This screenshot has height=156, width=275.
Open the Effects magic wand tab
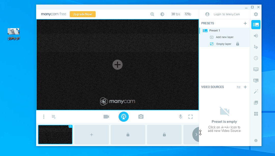coord(256,92)
